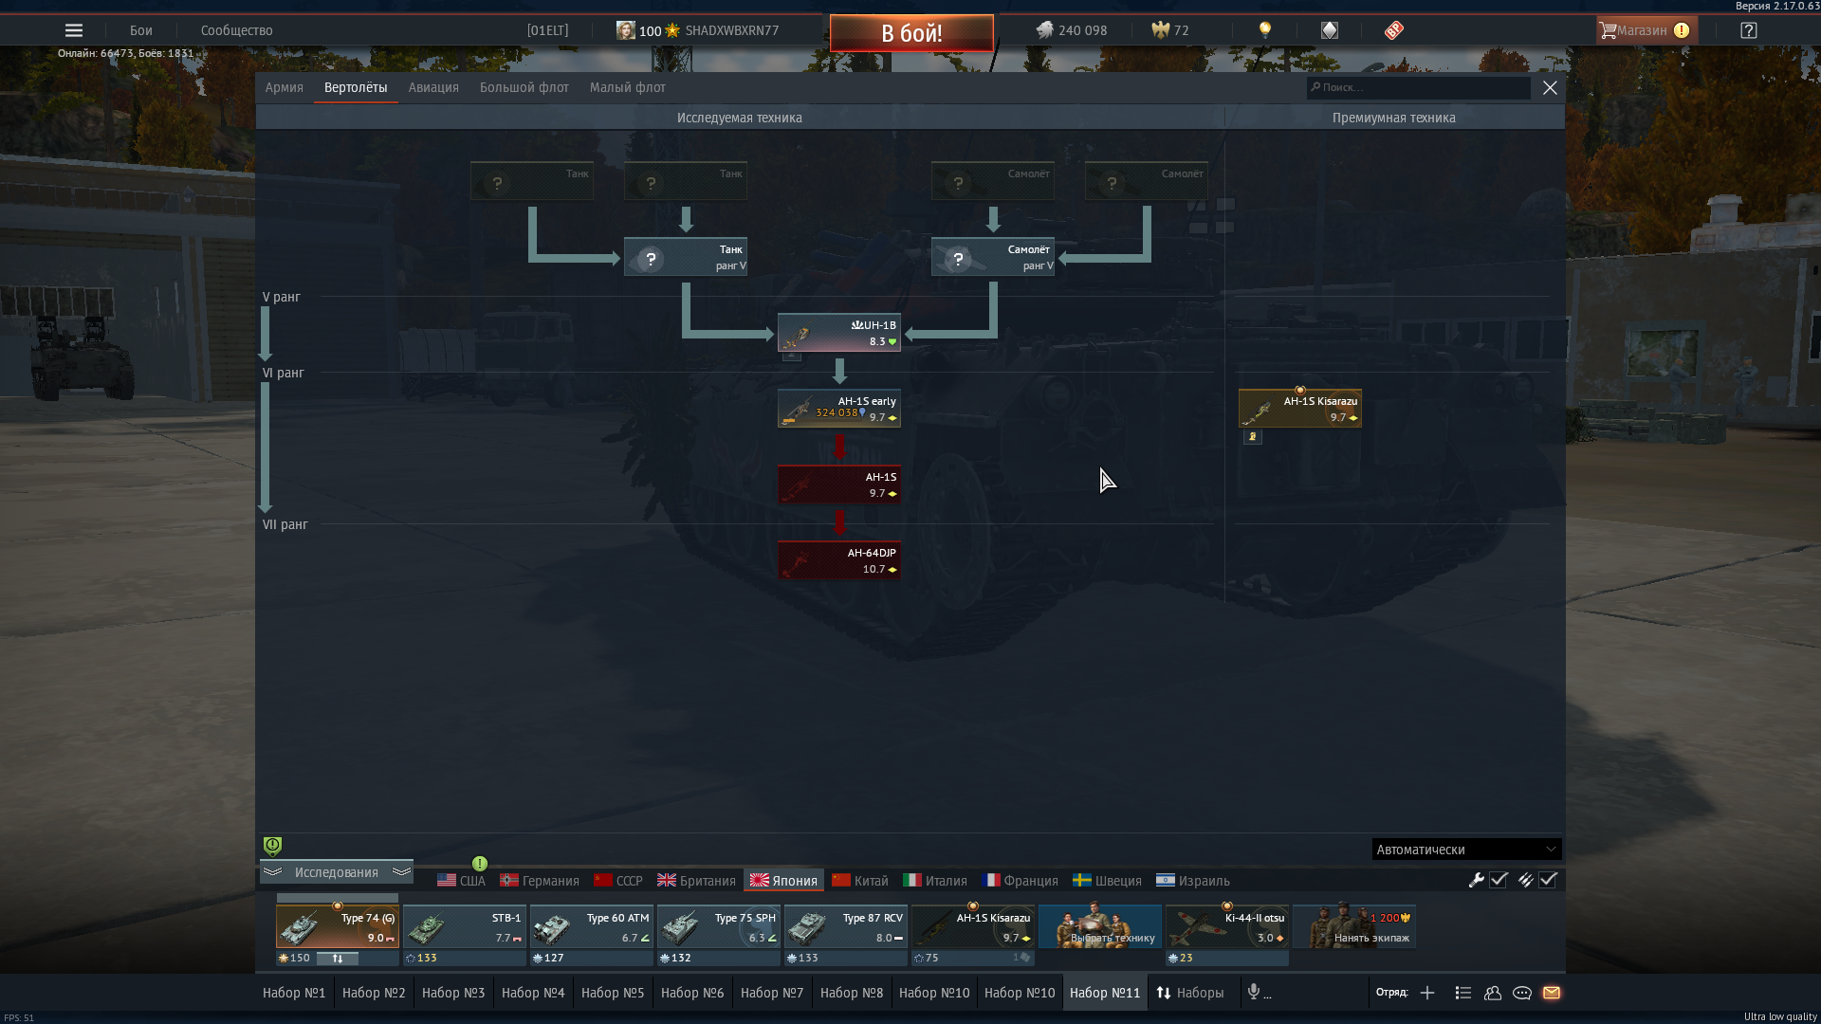Switch to the Вертолёты tab
Image resolution: width=1821 pixels, height=1024 pixels.
pyautogui.click(x=356, y=87)
